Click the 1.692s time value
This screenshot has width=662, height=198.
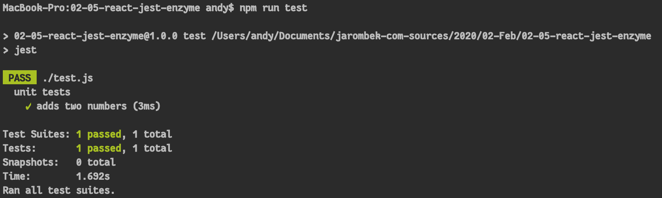click(93, 176)
